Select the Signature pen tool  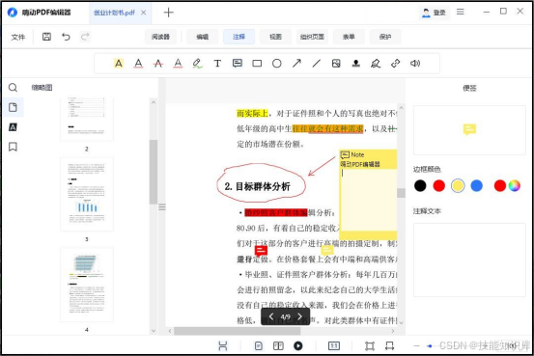[x=376, y=64]
